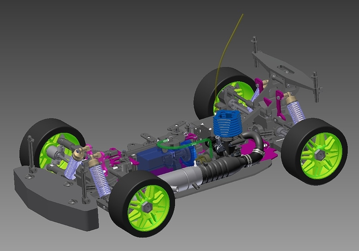Select the dark gray foam front bumper
Screen dimensions: 359x251
[x=49, y=192]
